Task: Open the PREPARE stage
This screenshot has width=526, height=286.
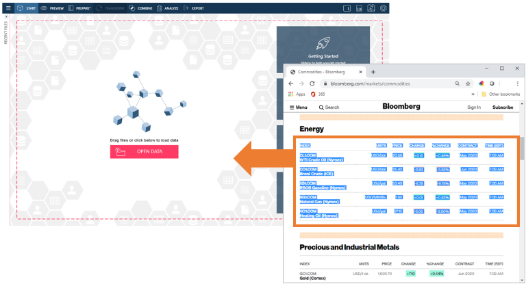Action: pyautogui.click(x=79, y=8)
